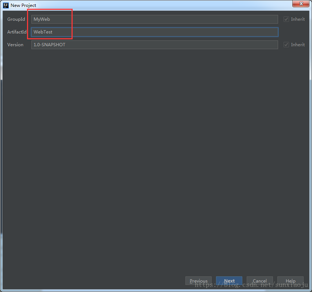Toggle the Inherit checkbox beside GroupId
The height and width of the screenshot is (292, 312).
[x=286, y=19]
